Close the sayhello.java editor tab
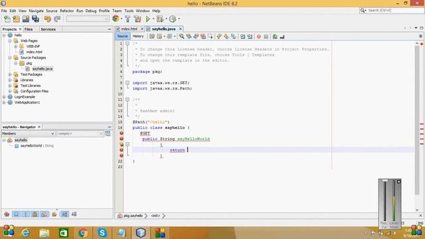Viewport: 425px width, 239px height. [x=180, y=29]
